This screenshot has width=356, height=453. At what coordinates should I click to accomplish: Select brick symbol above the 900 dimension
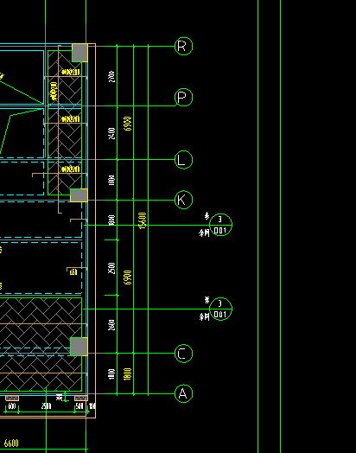tap(12, 399)
